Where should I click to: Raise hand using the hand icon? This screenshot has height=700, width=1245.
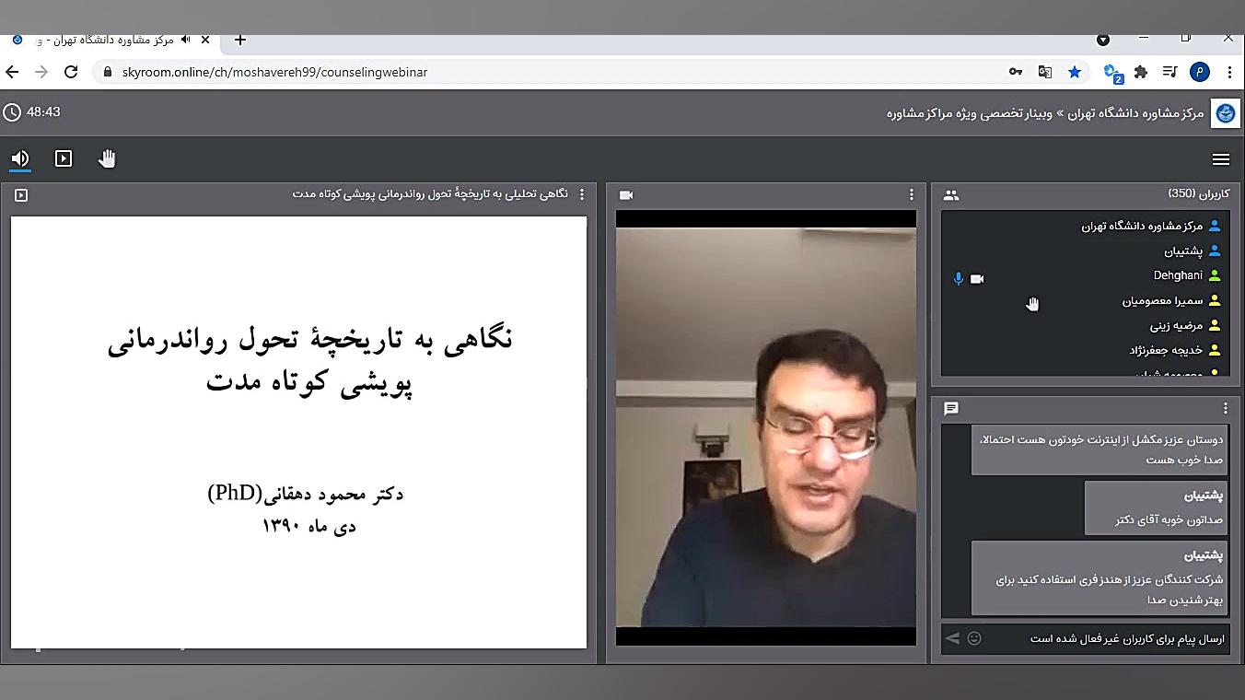[107, 158]
